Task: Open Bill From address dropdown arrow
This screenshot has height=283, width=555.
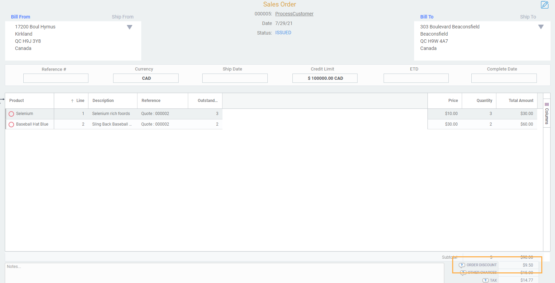Action: [130, 27]
